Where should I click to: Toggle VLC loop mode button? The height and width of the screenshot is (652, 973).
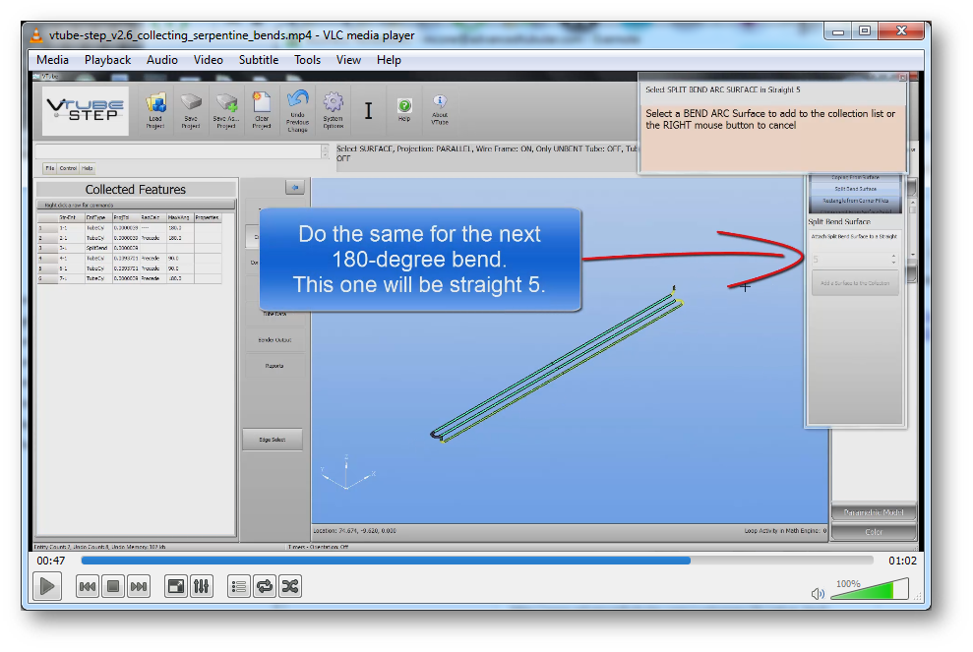[264, 587]
